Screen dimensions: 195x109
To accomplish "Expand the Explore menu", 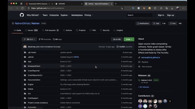I will tap(65, 15).
